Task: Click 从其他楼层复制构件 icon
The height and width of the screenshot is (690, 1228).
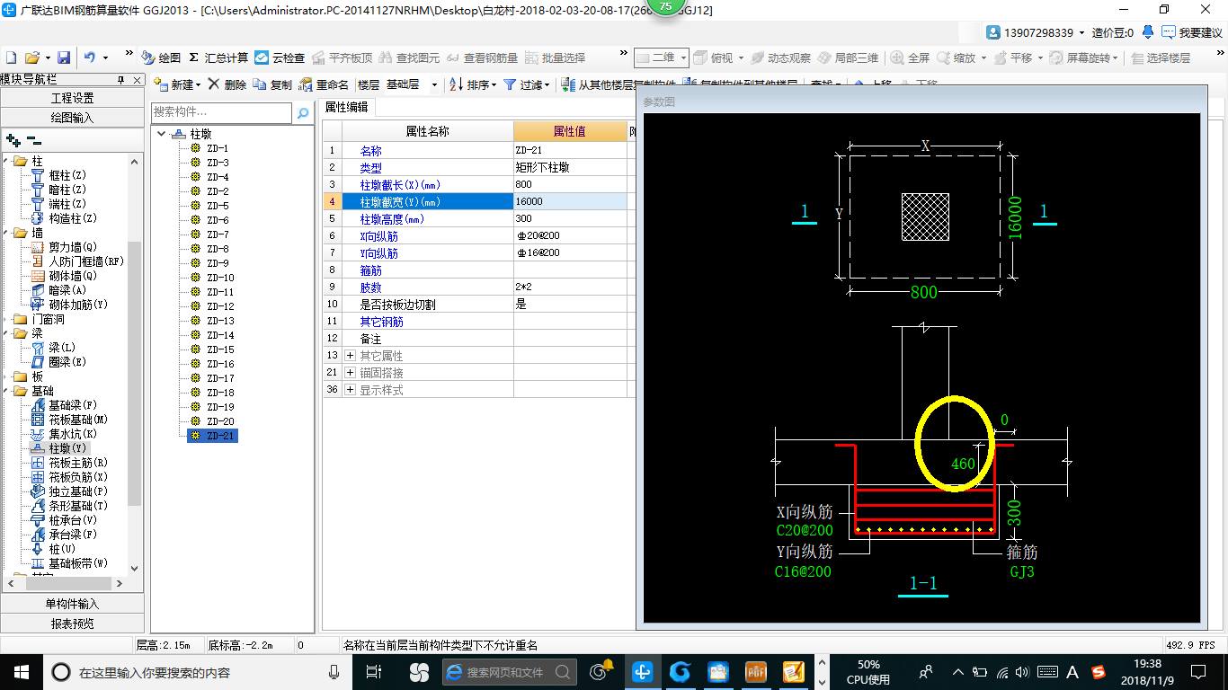Action: point(568,84)
